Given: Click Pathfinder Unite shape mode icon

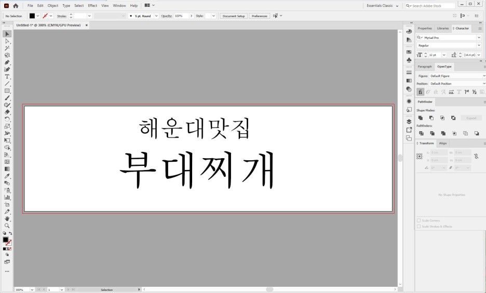Looking at the screenshot, I should pos(421,118).
